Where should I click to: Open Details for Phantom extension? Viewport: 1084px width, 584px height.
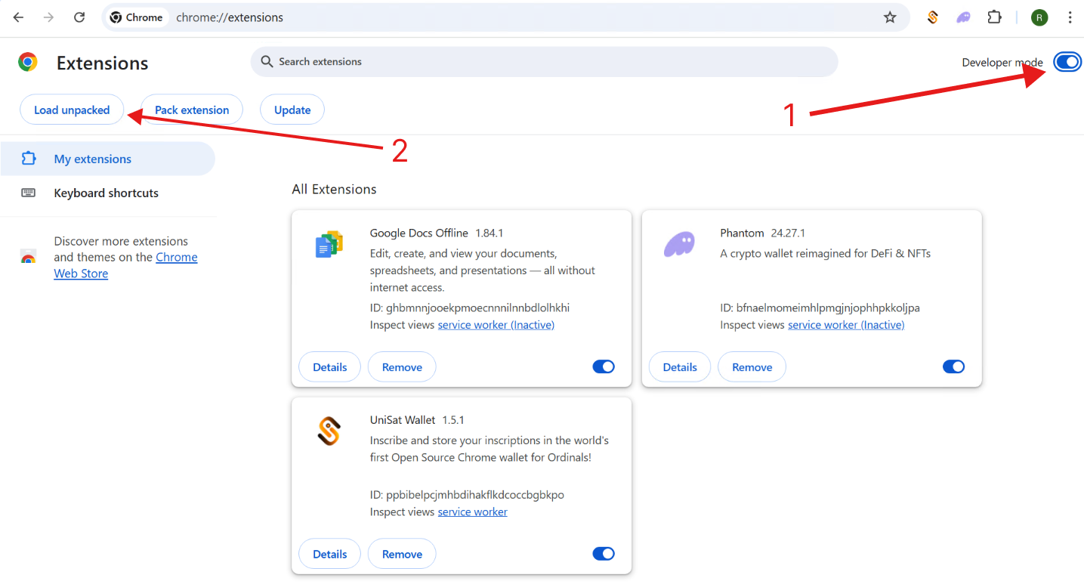pos(679,367)
